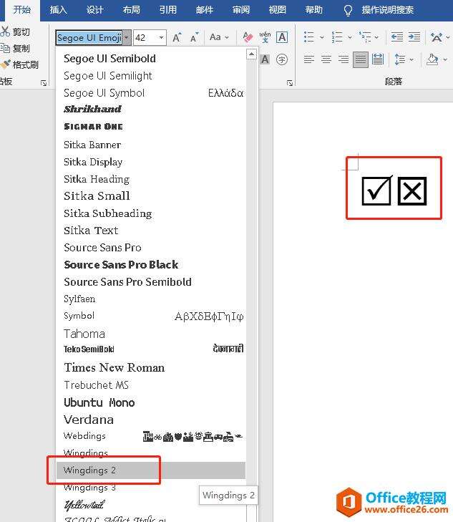Select the Format Painter (格式刷) brush
Viewport: 453px width, 522px height.
(5, 64)
